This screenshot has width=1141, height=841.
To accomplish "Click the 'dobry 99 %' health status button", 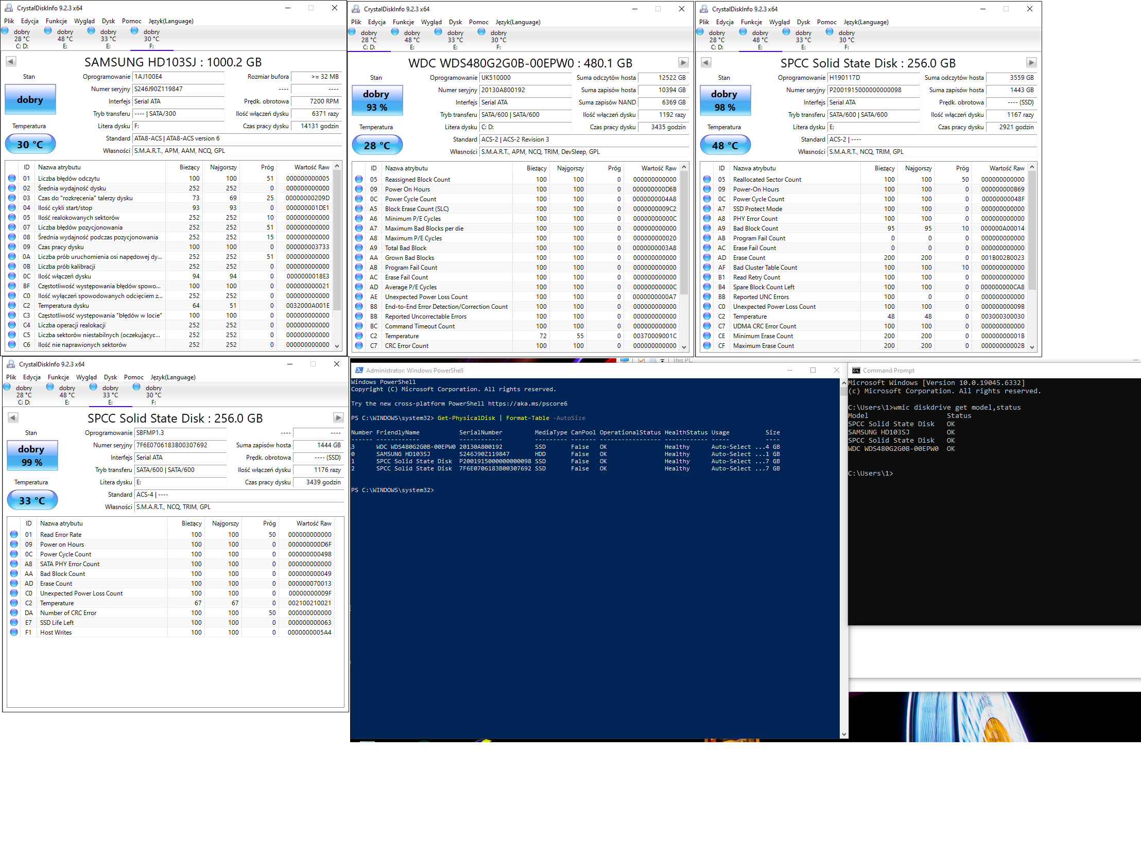I will tap(32, 455).
